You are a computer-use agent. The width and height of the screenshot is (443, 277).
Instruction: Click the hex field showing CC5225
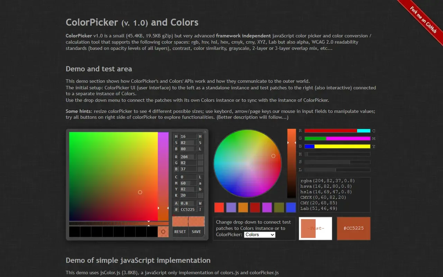pyautogui.click(x=188, y=210)
